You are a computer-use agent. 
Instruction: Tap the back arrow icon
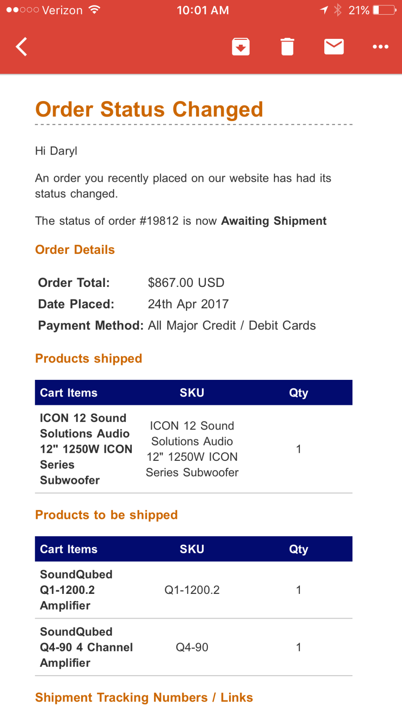21,46
